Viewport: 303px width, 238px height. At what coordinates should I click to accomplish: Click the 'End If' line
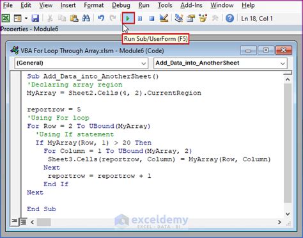point(56,184)
